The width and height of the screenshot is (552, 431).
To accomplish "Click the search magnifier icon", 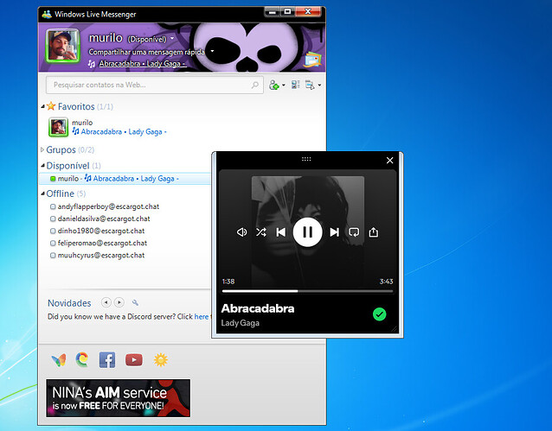I will pyautogui.click(x=255, y=85).
